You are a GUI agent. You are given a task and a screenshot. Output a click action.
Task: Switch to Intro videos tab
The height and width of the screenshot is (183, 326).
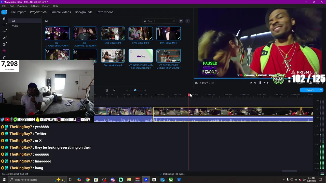105,12
